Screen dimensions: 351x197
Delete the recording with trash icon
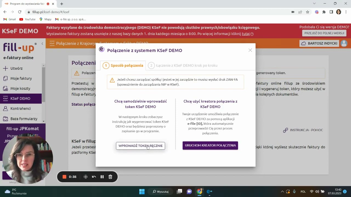tap(110, 177)
